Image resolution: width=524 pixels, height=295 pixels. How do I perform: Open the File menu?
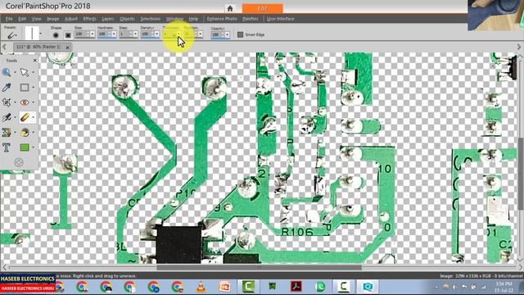9,19
